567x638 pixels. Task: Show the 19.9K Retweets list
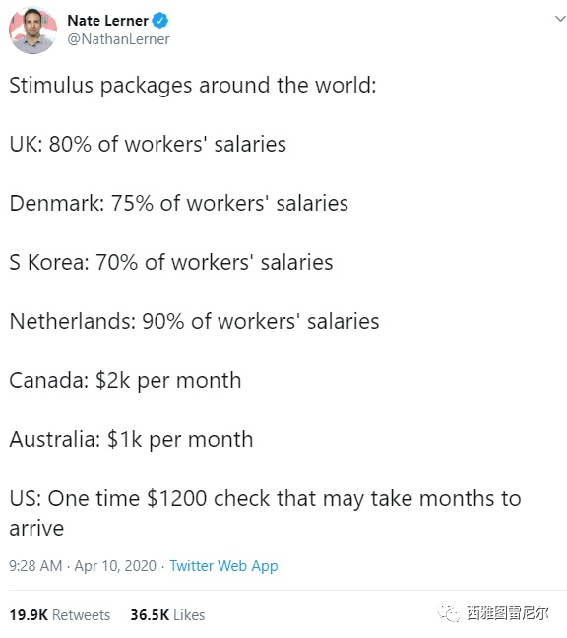59,615
